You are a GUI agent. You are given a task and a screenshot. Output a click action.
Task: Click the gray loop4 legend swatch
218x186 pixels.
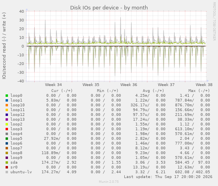(7, 134)
